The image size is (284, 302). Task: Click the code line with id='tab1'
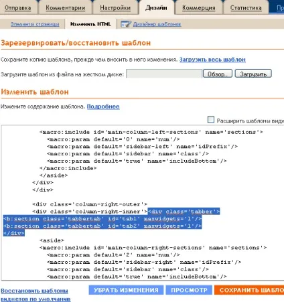point(102,218)
